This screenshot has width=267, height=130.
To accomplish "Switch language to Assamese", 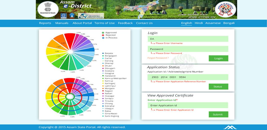I will click(x=213, y=23).
